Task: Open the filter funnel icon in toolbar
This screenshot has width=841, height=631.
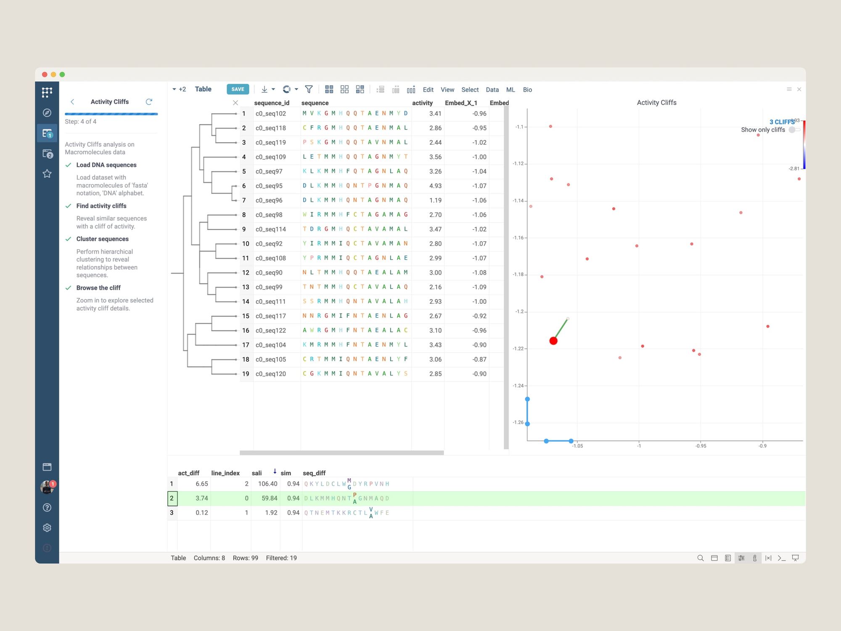Action: (309, 89)
